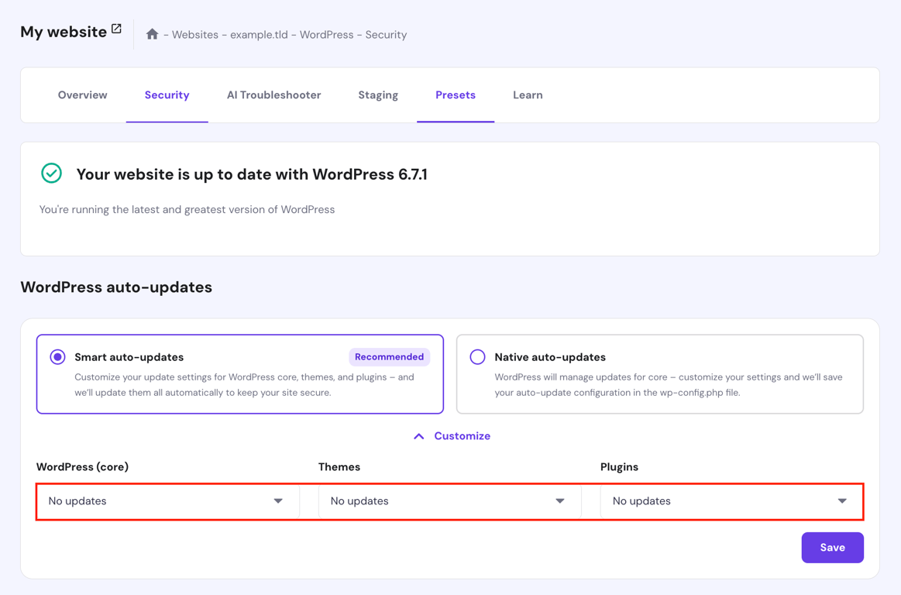
Task: Navigate to Websites via the breadcrumb link
Action: 195,34
